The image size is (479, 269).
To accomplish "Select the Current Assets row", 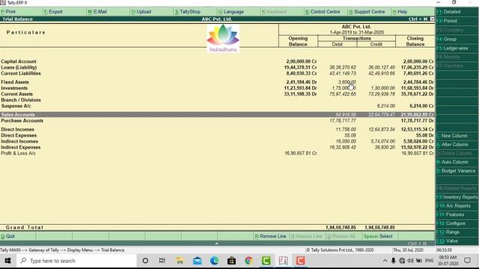I will click(x=217, y=94).
